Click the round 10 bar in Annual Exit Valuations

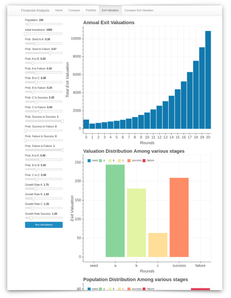pos(147,121)
